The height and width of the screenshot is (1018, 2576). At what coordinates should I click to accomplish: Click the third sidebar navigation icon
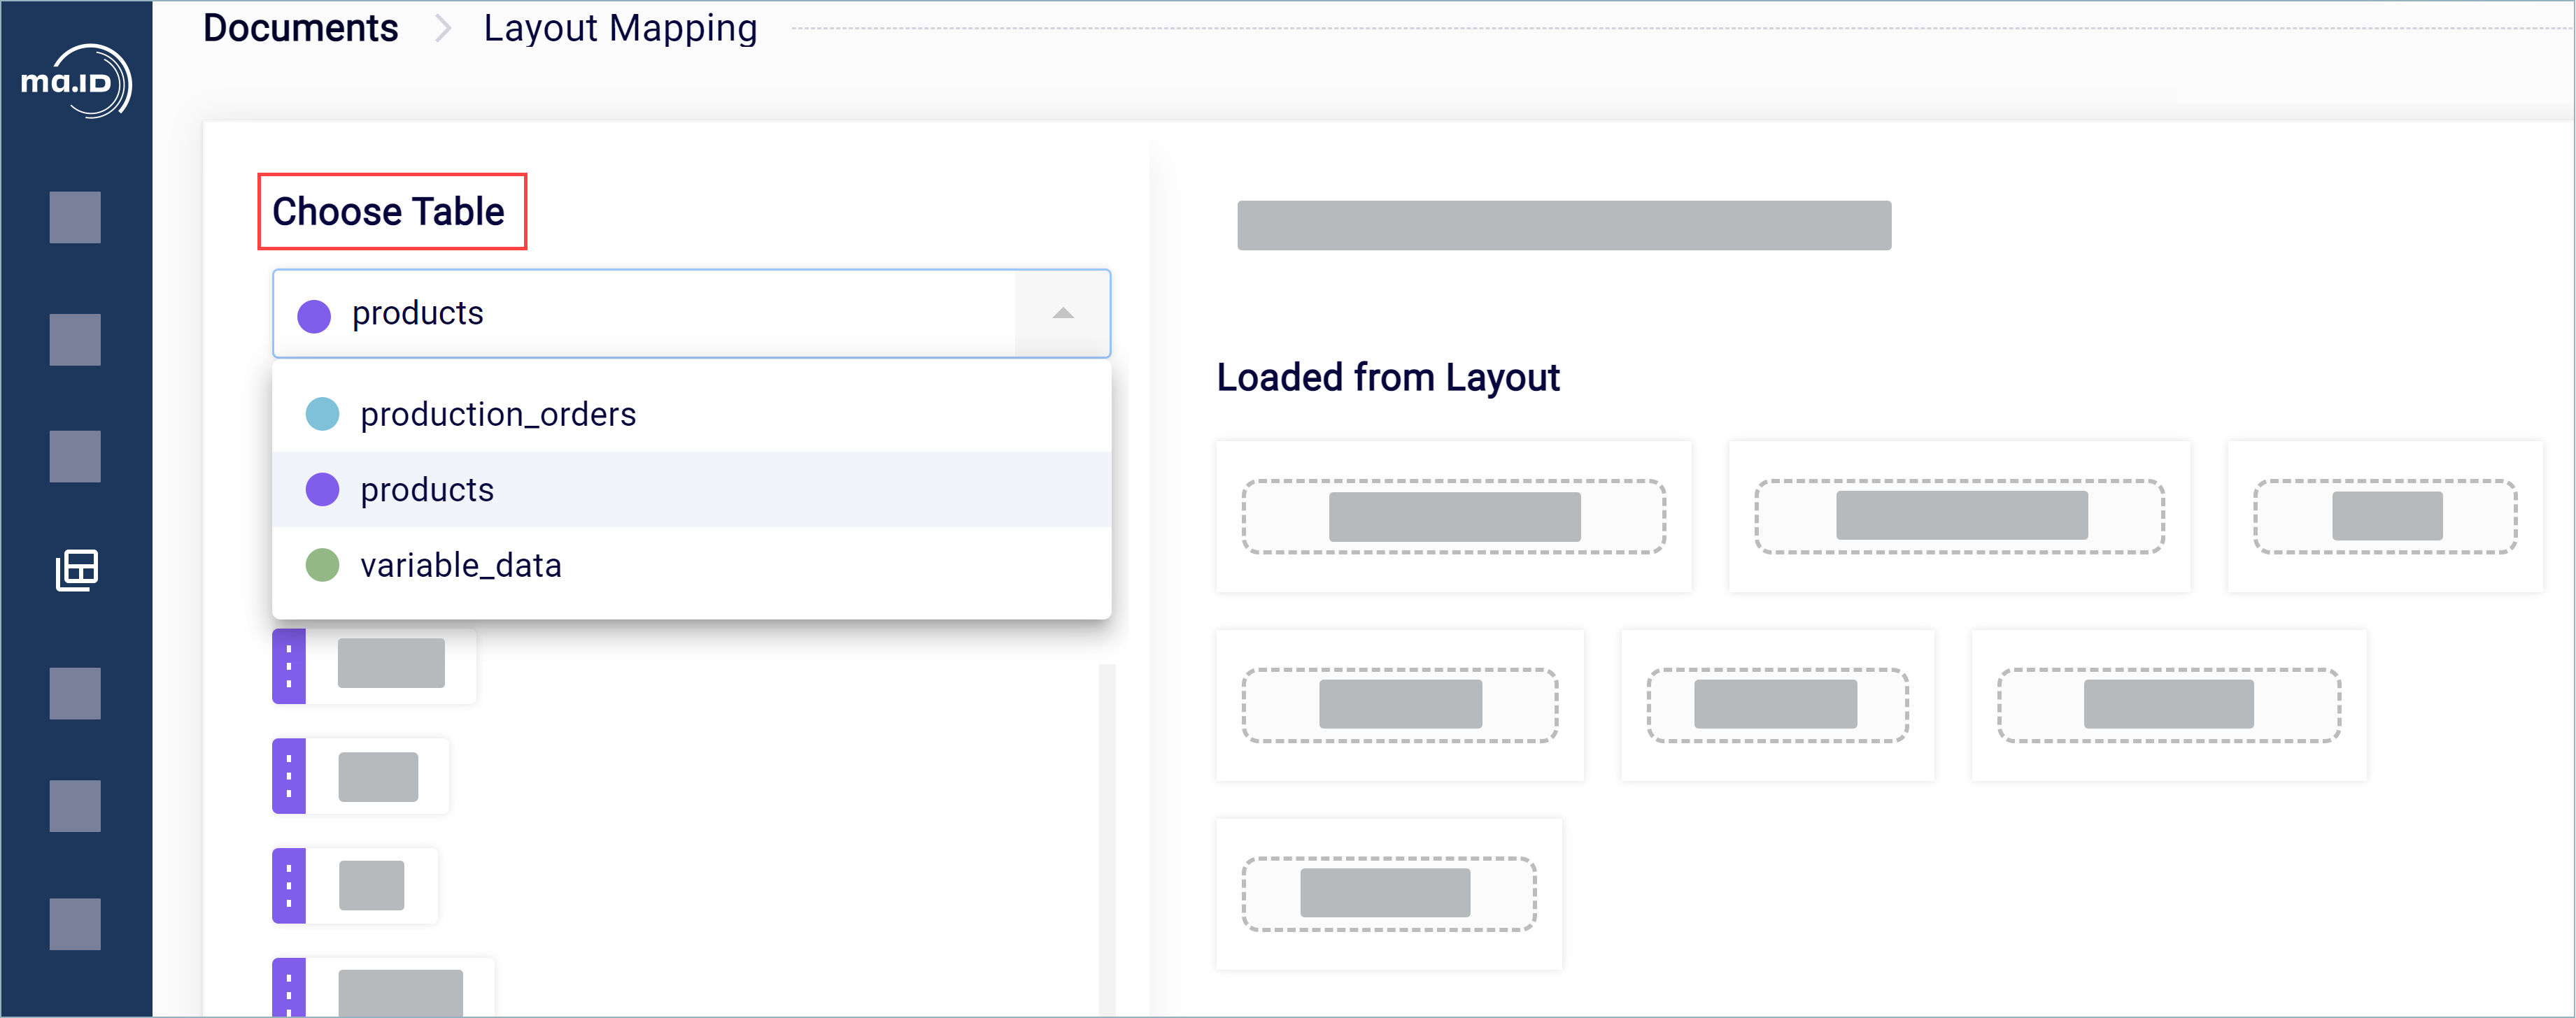pyautogui.click(x=76, y=456)
